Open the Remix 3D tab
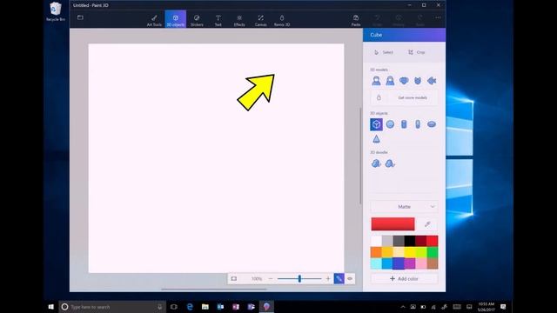The image size is (557, 313). coord(282,20)
